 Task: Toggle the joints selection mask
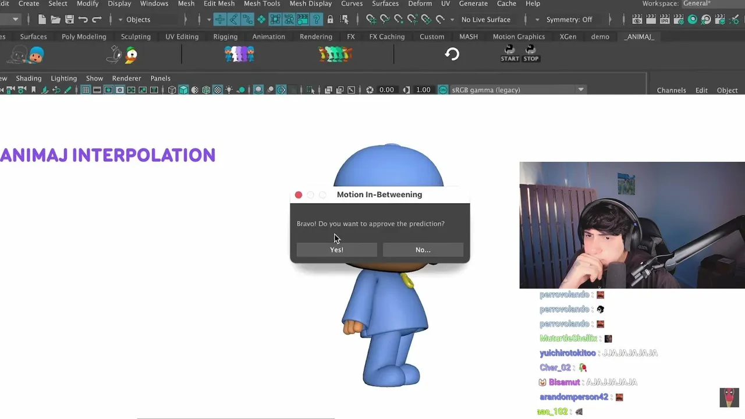[233, 19]
